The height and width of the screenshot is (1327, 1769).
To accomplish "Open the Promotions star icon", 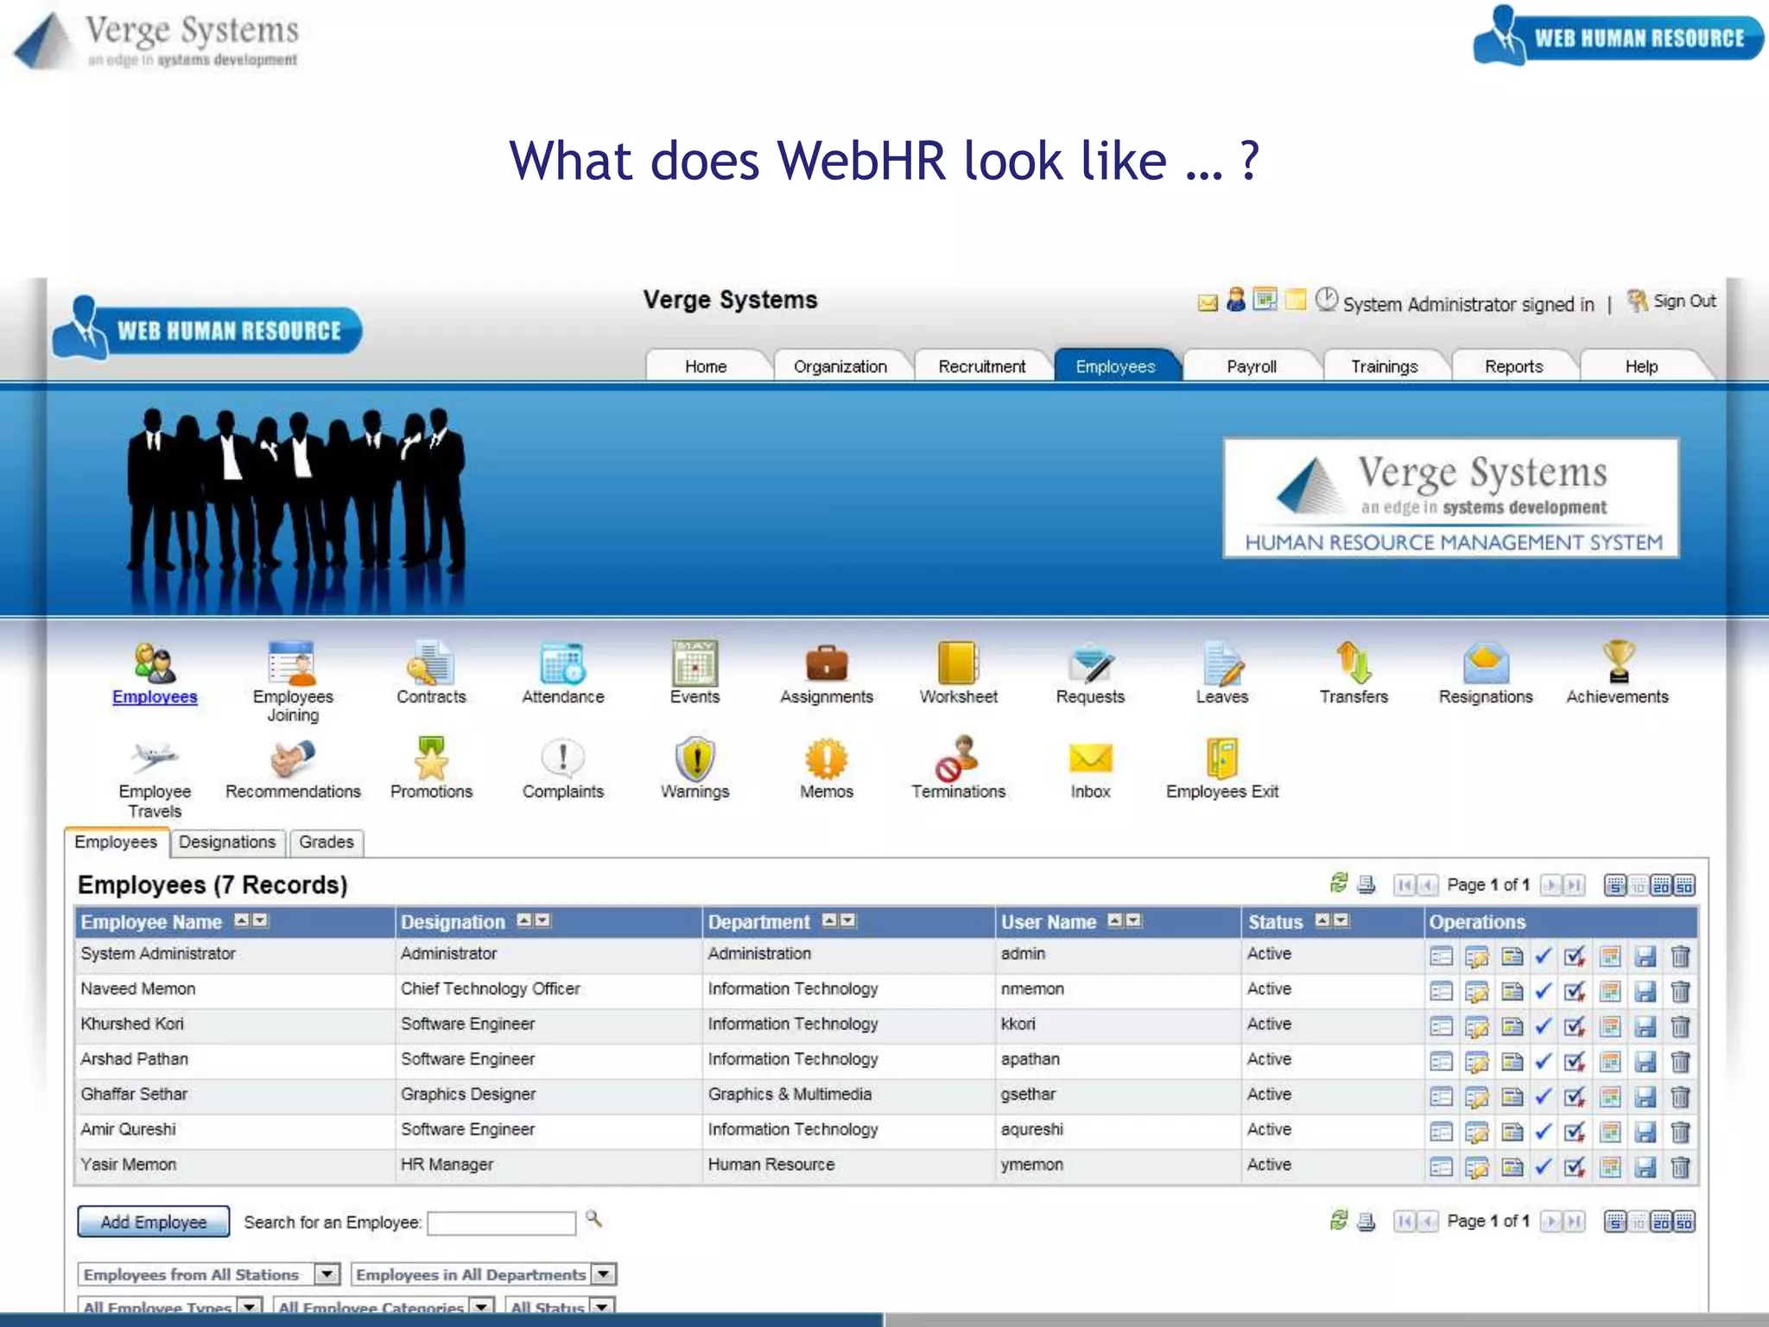I will click(x=430, y=758).
